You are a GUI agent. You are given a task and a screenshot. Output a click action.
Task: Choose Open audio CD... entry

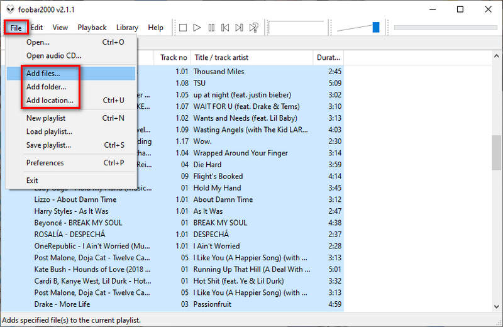point(71,55)
